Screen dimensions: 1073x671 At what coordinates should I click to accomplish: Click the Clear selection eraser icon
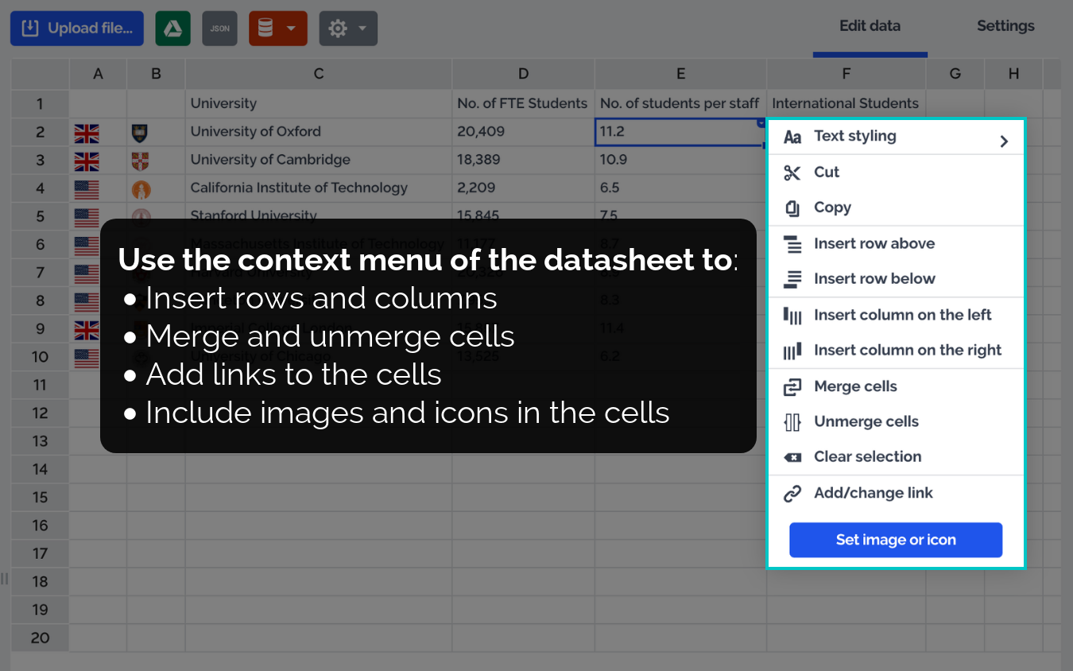792,457
